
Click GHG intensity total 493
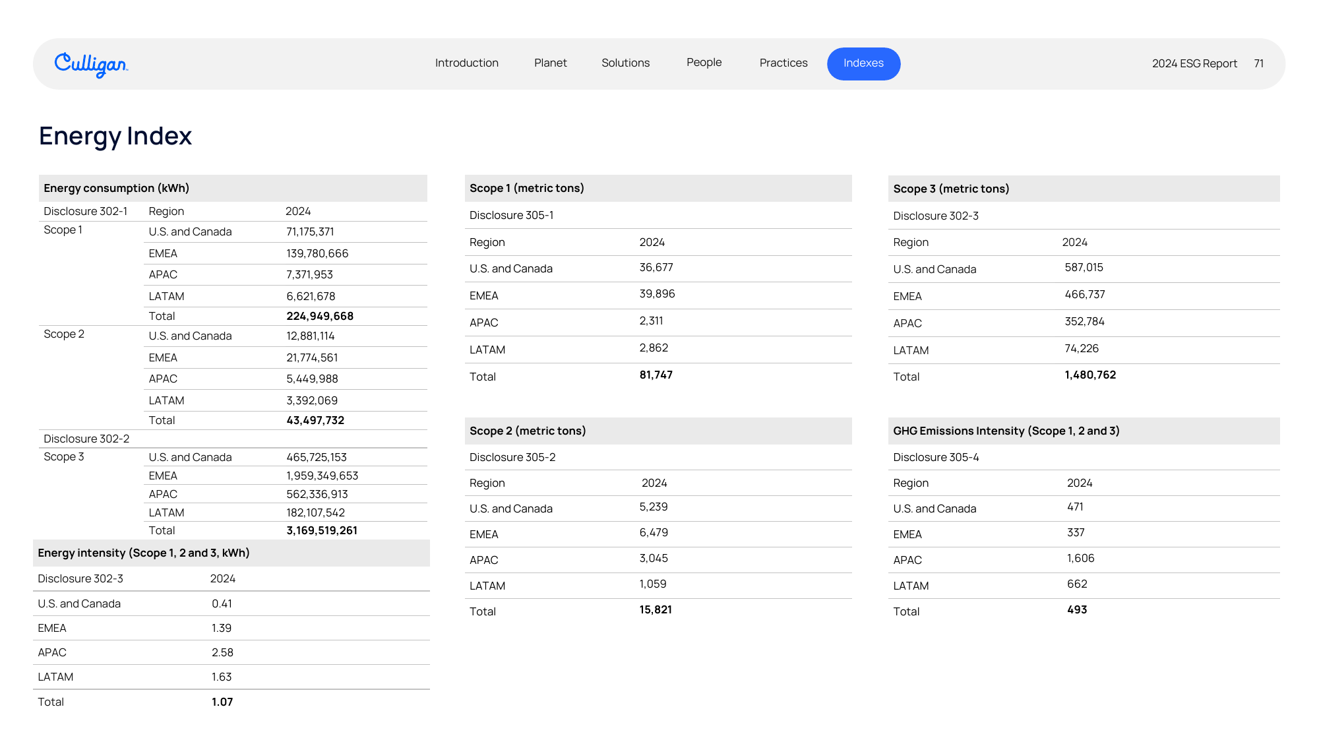[1077, 610]
